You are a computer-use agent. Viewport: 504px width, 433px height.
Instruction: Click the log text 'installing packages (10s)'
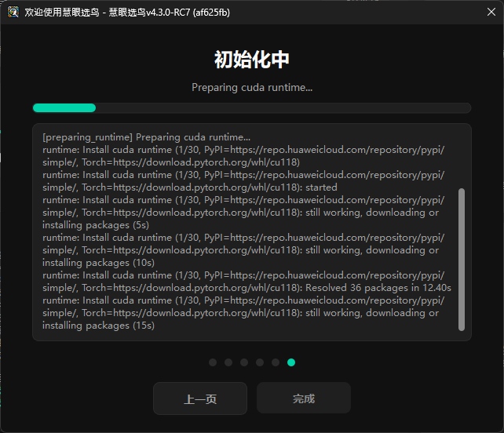pyautogui.click(x=98, y=263)
